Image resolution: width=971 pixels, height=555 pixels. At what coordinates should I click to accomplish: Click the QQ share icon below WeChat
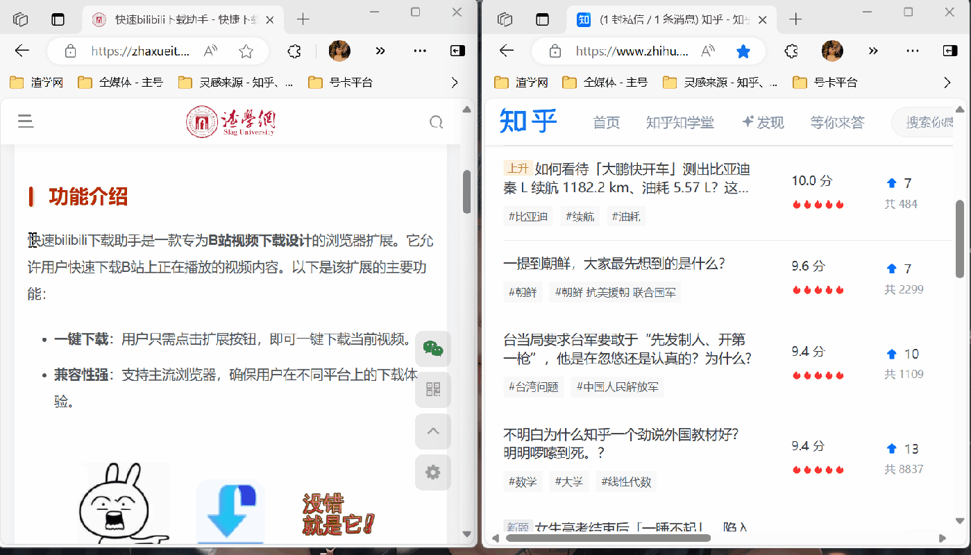pyautogui.click(x=432, y=390)
